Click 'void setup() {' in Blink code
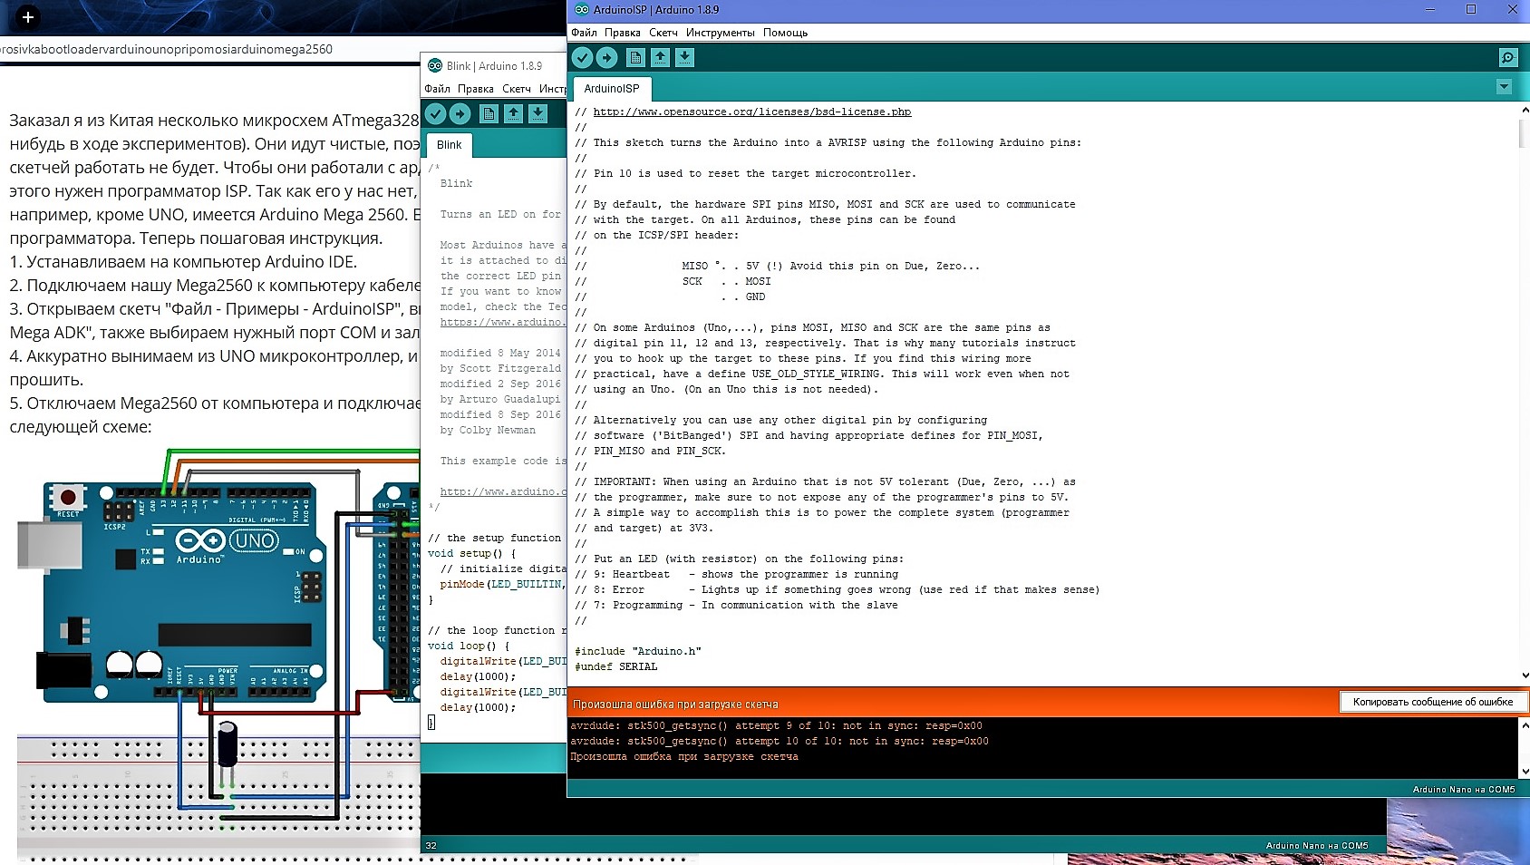 (471, 554)
